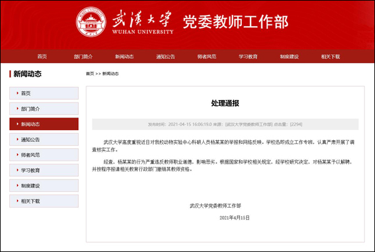Click 新闻动态 in the breadcrumb trail
Viewport: 375px width, 252px height.
point(111,74)
